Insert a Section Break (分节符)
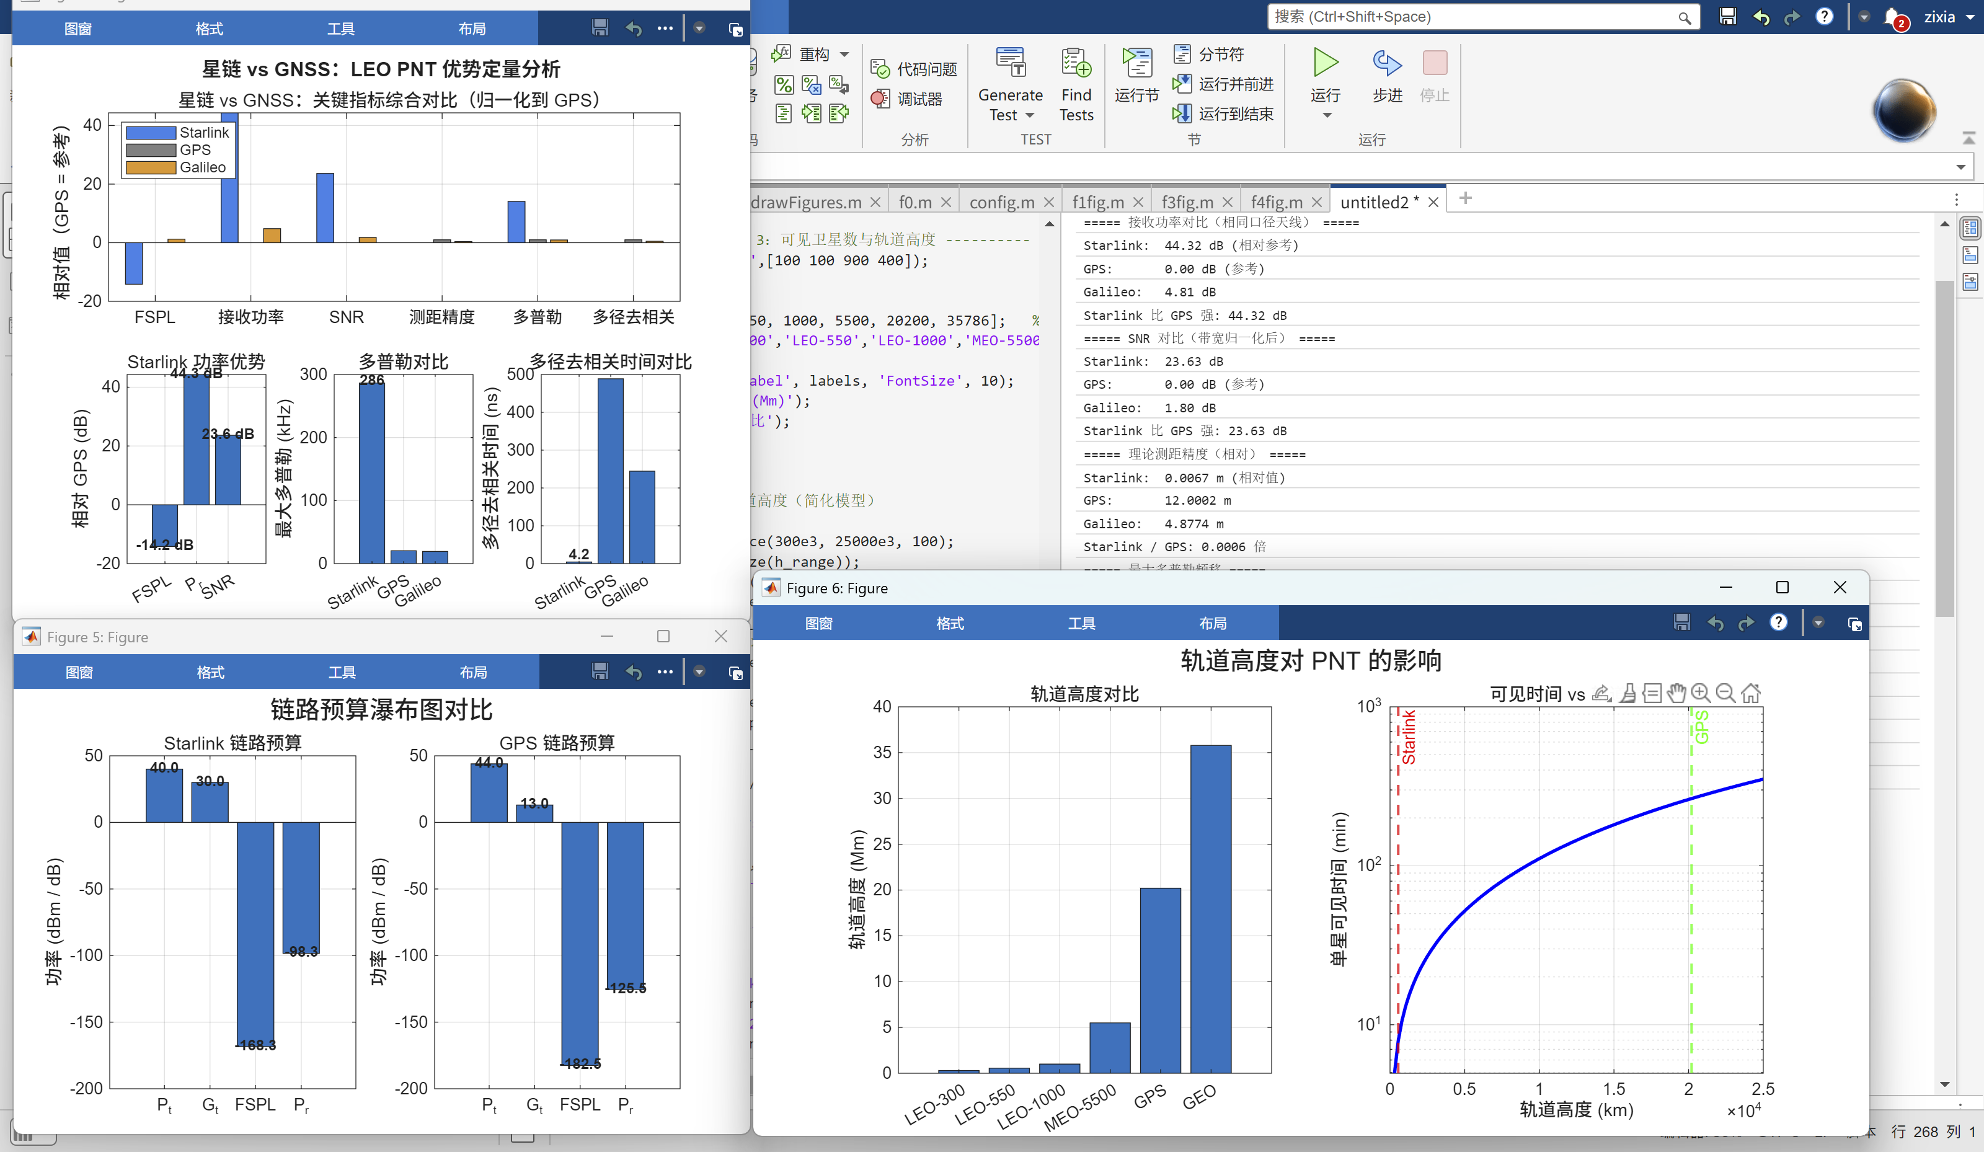 point(1209,55)
